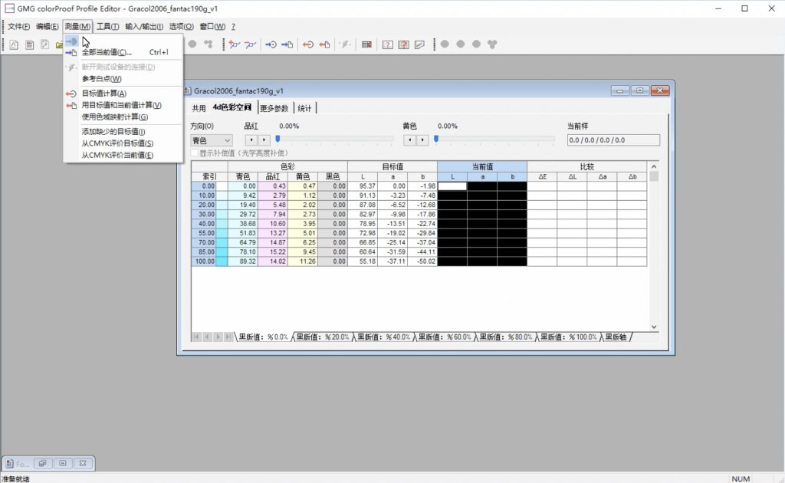Increase 黄色 with its right arrow button

(x=422, y=140)
